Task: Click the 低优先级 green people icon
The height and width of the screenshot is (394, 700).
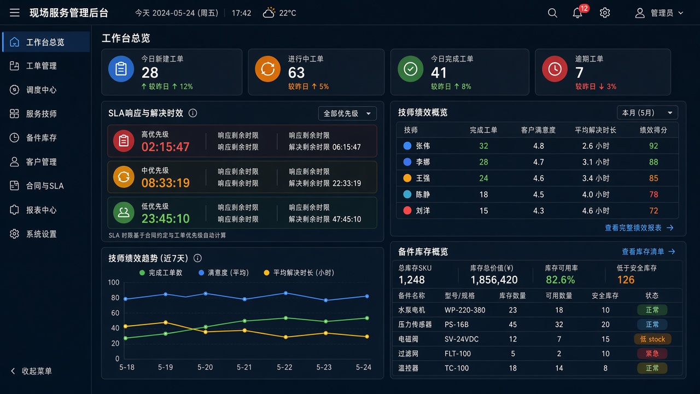Action: pos(124,213)
